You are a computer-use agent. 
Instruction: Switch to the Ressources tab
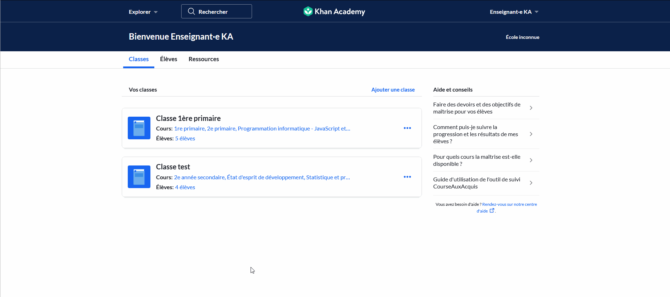[x=204, y=59]
